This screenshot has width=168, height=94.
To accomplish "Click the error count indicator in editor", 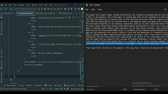I will coord(66,17).
